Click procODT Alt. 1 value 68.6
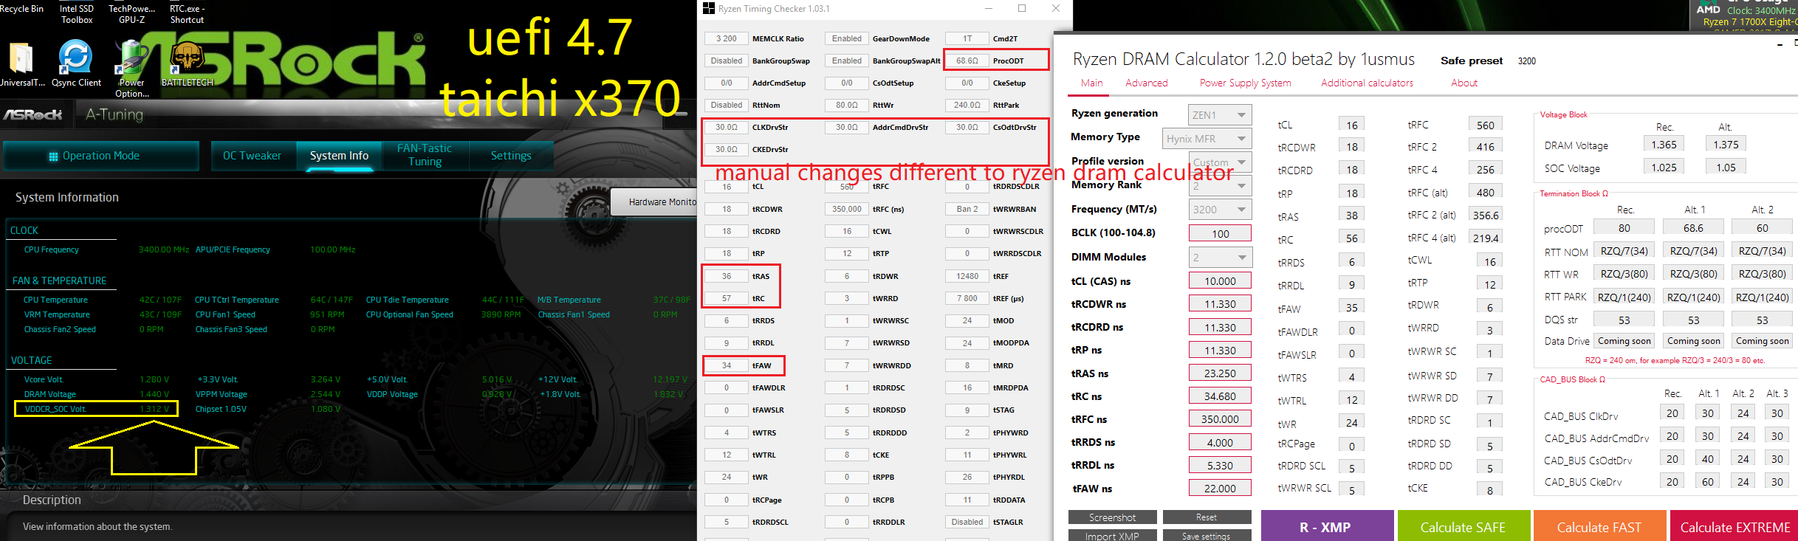 pos(1693,228)
